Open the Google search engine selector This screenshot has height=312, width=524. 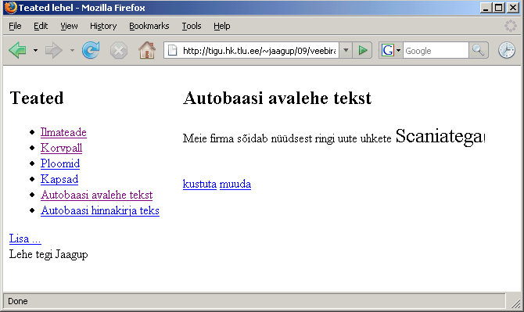391,51
